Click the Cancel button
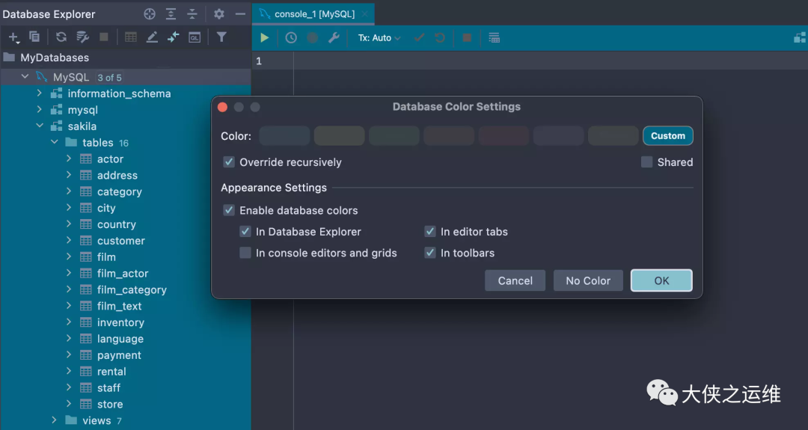Image resolution: width=808 pixels, height=430 pixels. tap(515, 280)
